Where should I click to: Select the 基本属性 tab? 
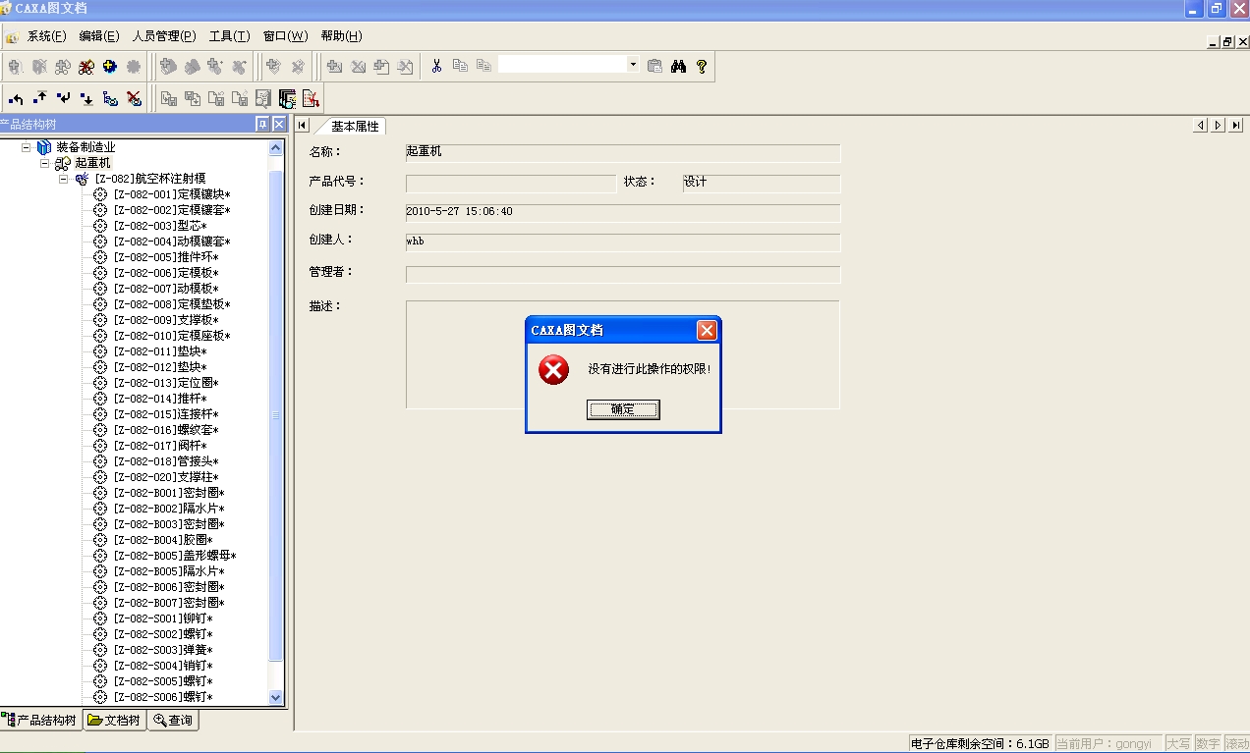[x=354, y=127]
